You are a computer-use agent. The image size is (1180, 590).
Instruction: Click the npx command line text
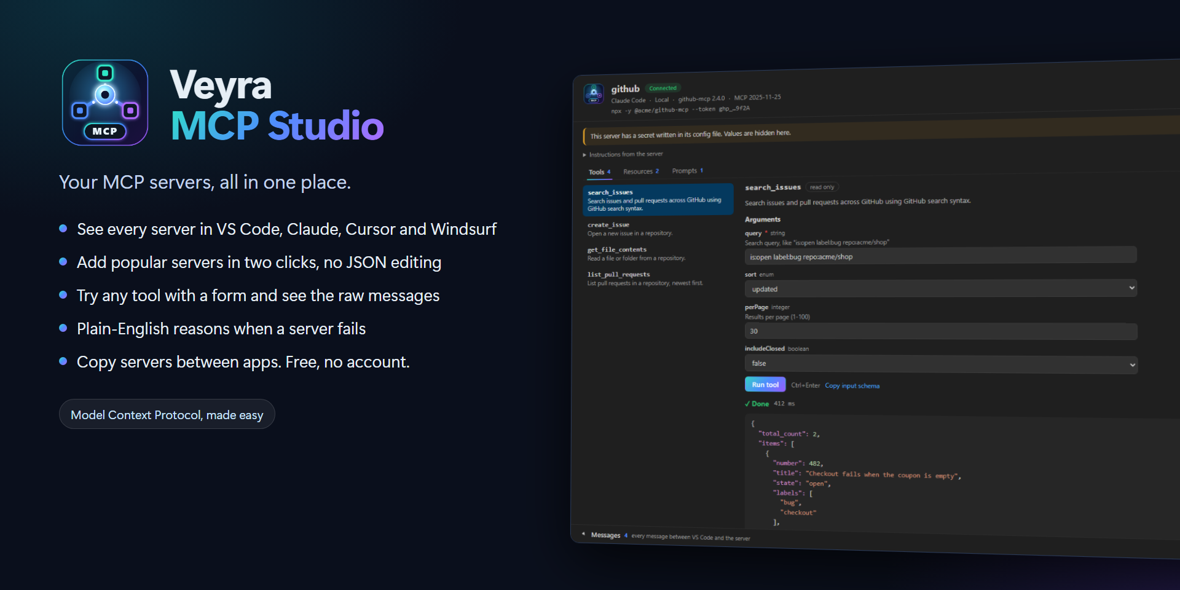point(680,109)
